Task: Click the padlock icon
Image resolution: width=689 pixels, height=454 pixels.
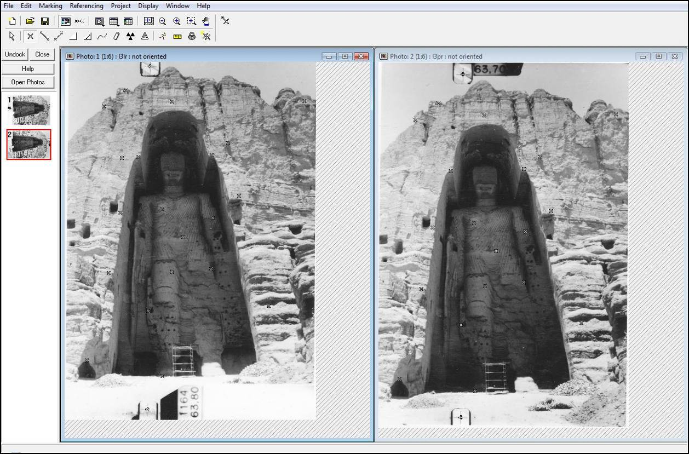Action: coord(192,36)
